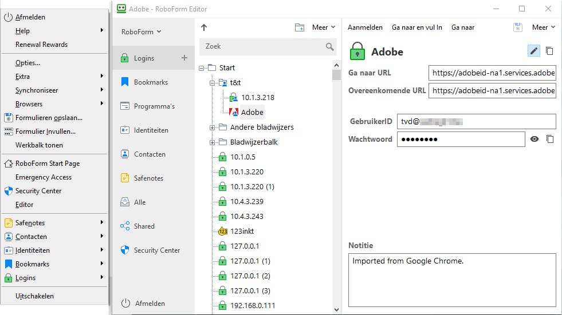Select Opties... in the menu
Image resolution: width=562 pixels, height=315 pixels.
click(x=27, y=63)
